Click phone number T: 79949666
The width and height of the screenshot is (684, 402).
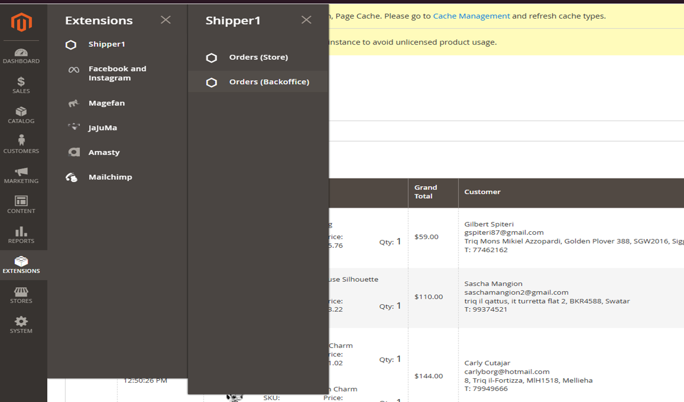(x=486, y=389)
